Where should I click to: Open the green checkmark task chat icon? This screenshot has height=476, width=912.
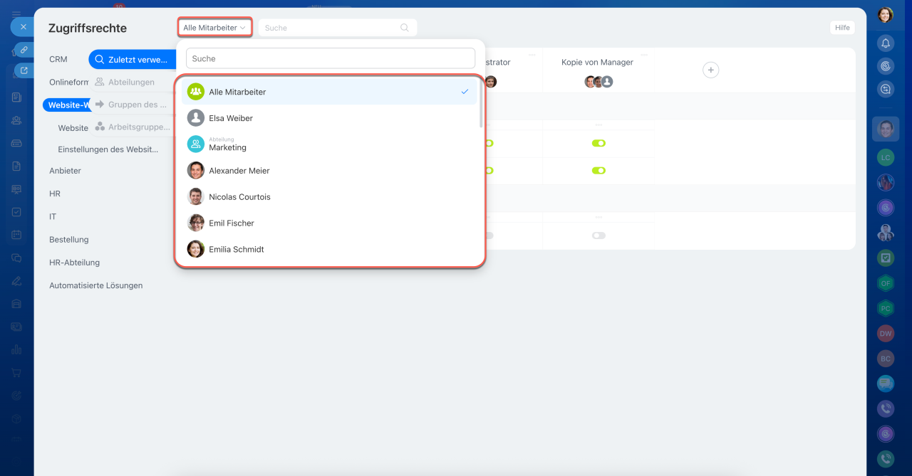(886, 258)
